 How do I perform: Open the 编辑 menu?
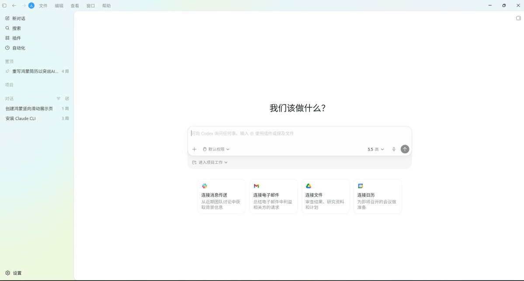pos(59,6)
